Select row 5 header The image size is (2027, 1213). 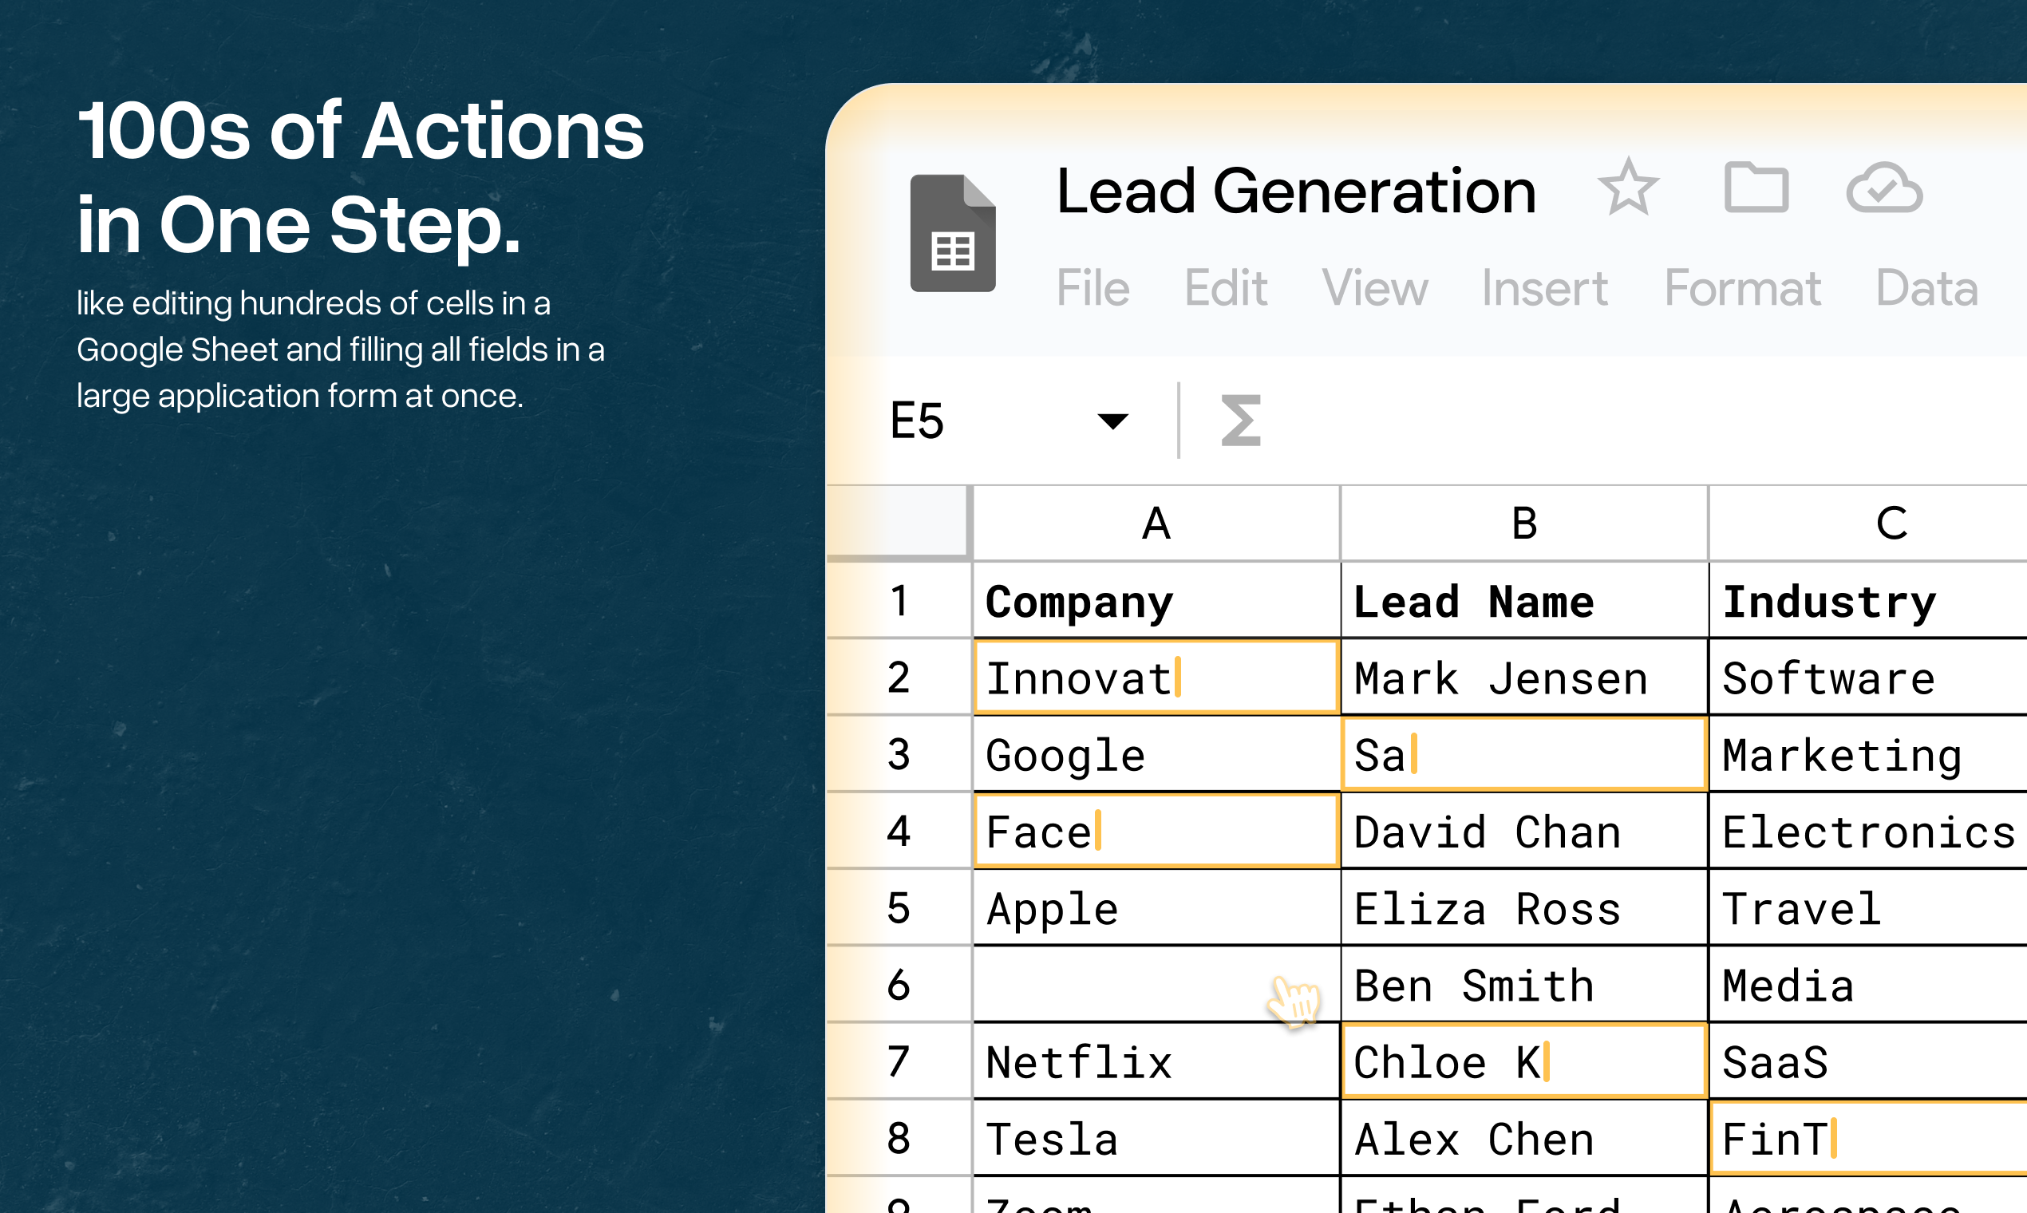pyautogui.click(x=898, y=907)
